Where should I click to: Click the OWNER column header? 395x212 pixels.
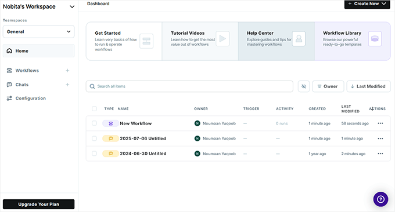point(201,109)
